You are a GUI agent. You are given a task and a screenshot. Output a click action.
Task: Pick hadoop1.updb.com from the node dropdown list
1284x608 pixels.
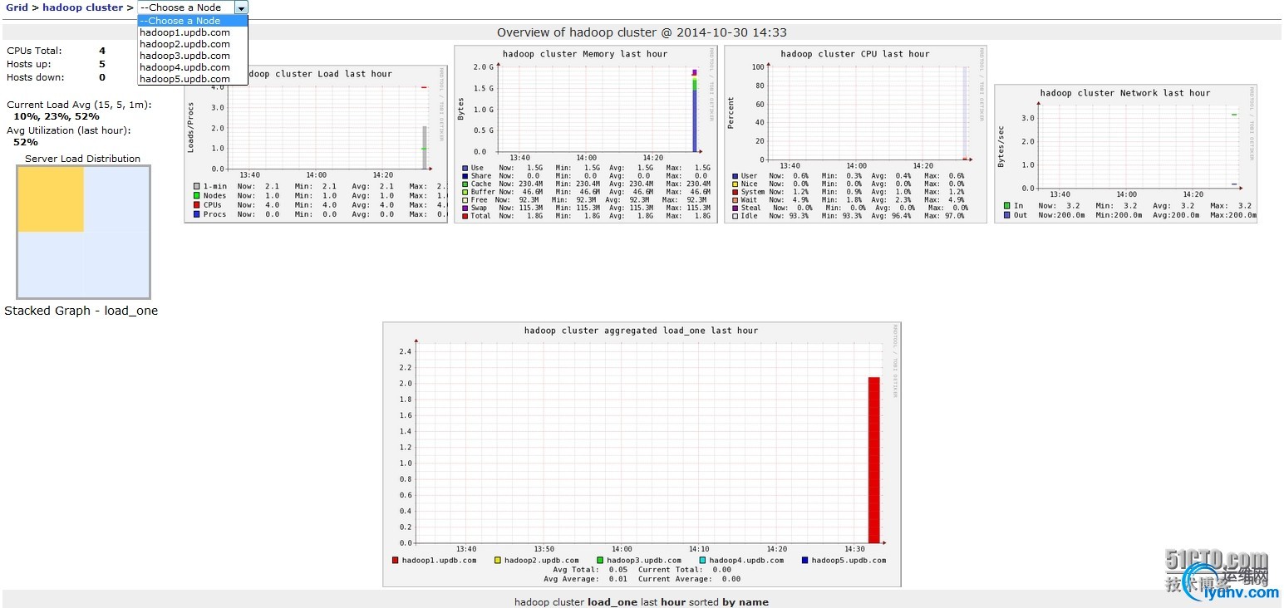click(x=193, y=32)
